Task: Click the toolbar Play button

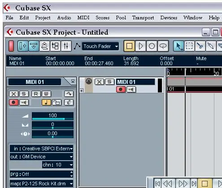Action: pos(140,46)
